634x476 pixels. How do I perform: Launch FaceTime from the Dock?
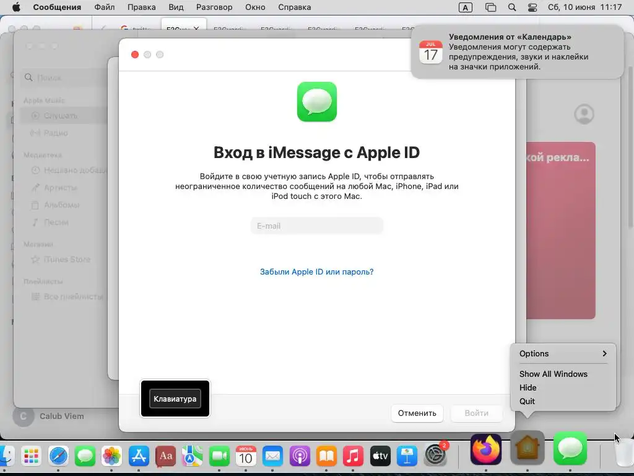coord(219,456)
